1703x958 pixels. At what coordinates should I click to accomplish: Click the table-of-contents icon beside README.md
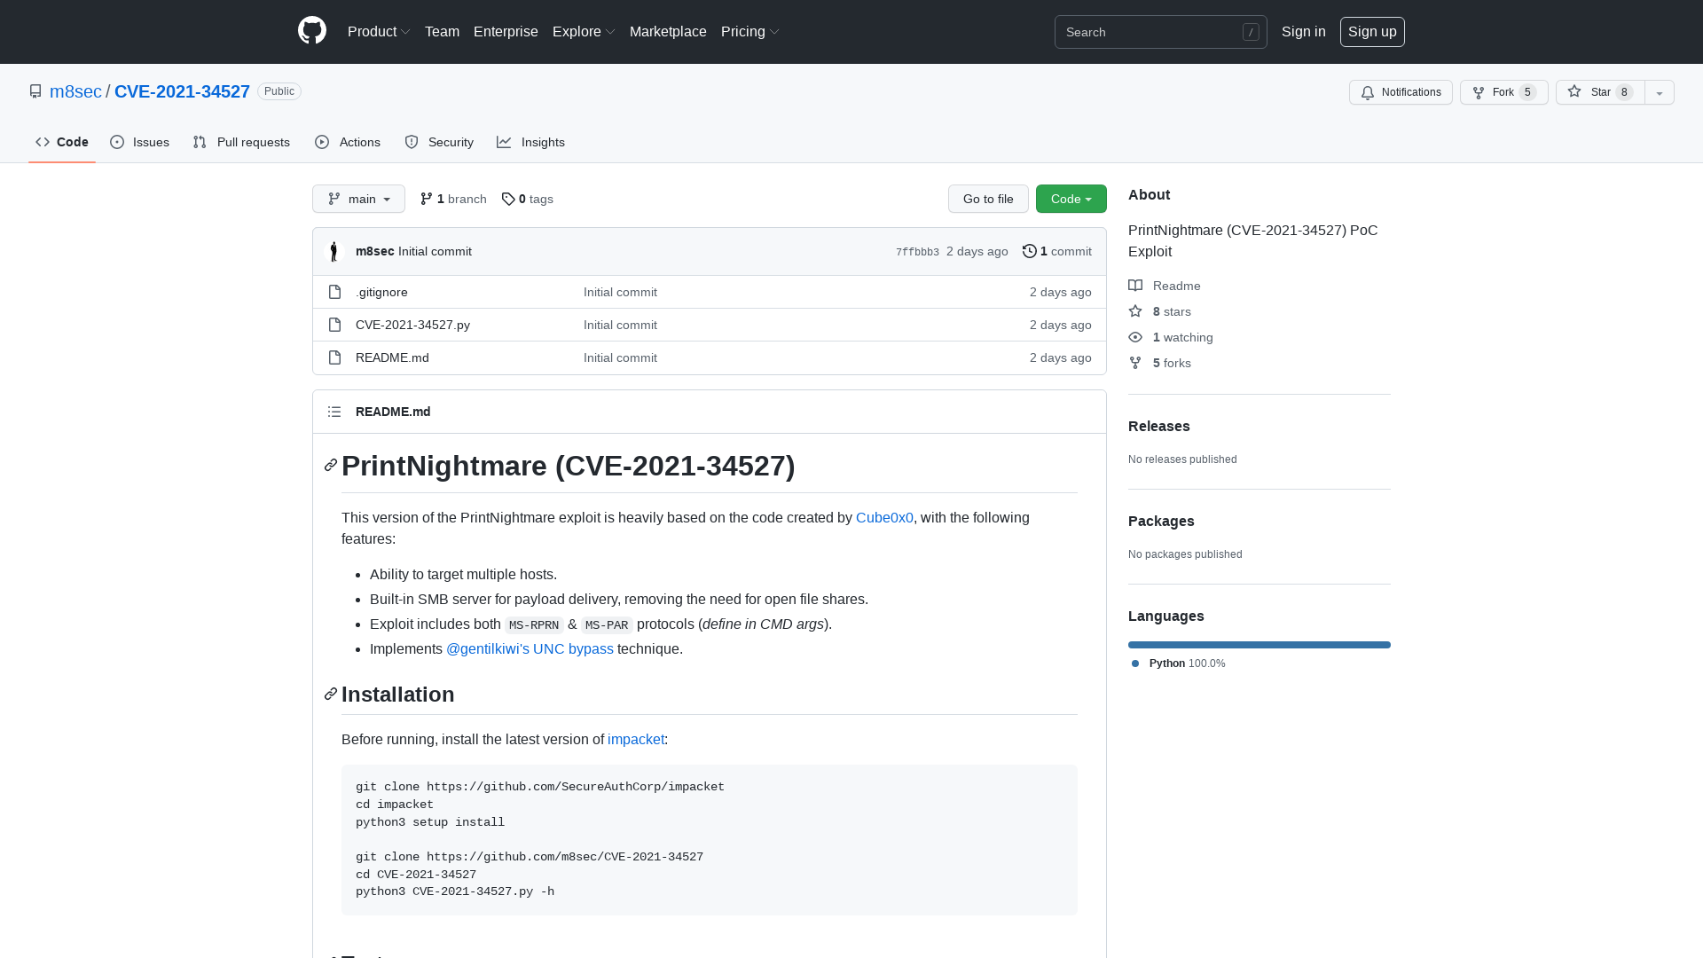(x=334, y=412)
